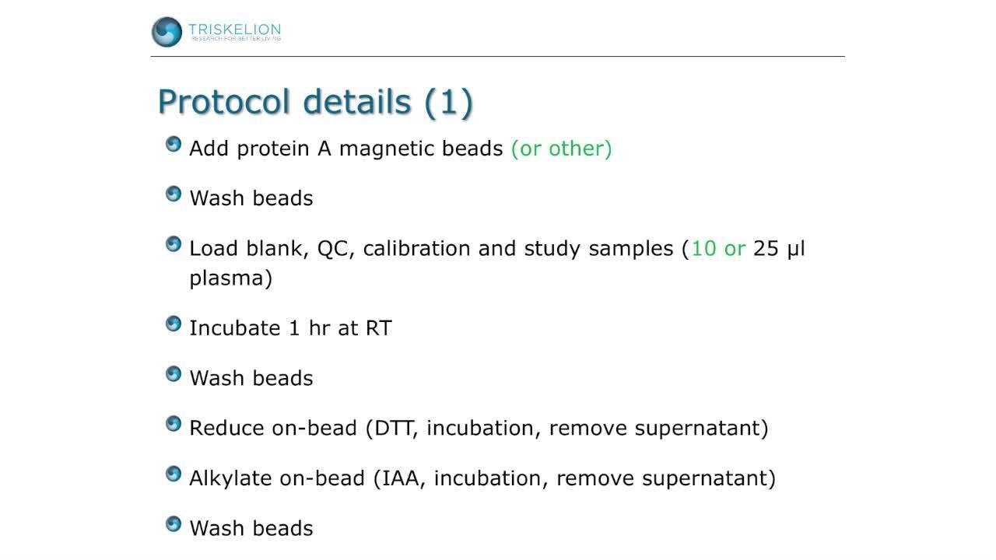Click the green "(or other)" text
Viewport: 996px width, 560px height.
point(561,149)
